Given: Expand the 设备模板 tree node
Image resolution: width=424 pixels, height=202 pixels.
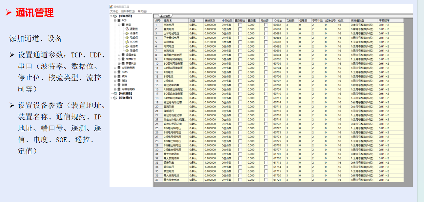Looking at the screenshot, I should [111, 98].
